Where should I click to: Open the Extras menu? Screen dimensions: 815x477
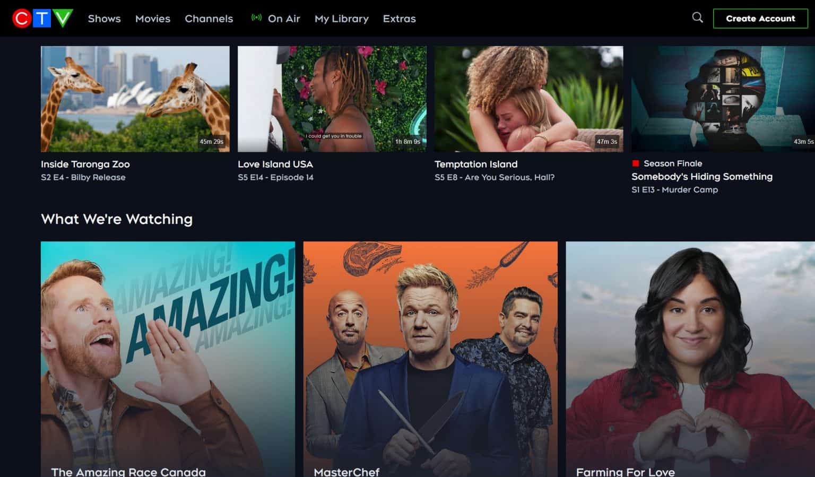coord(400,19)
